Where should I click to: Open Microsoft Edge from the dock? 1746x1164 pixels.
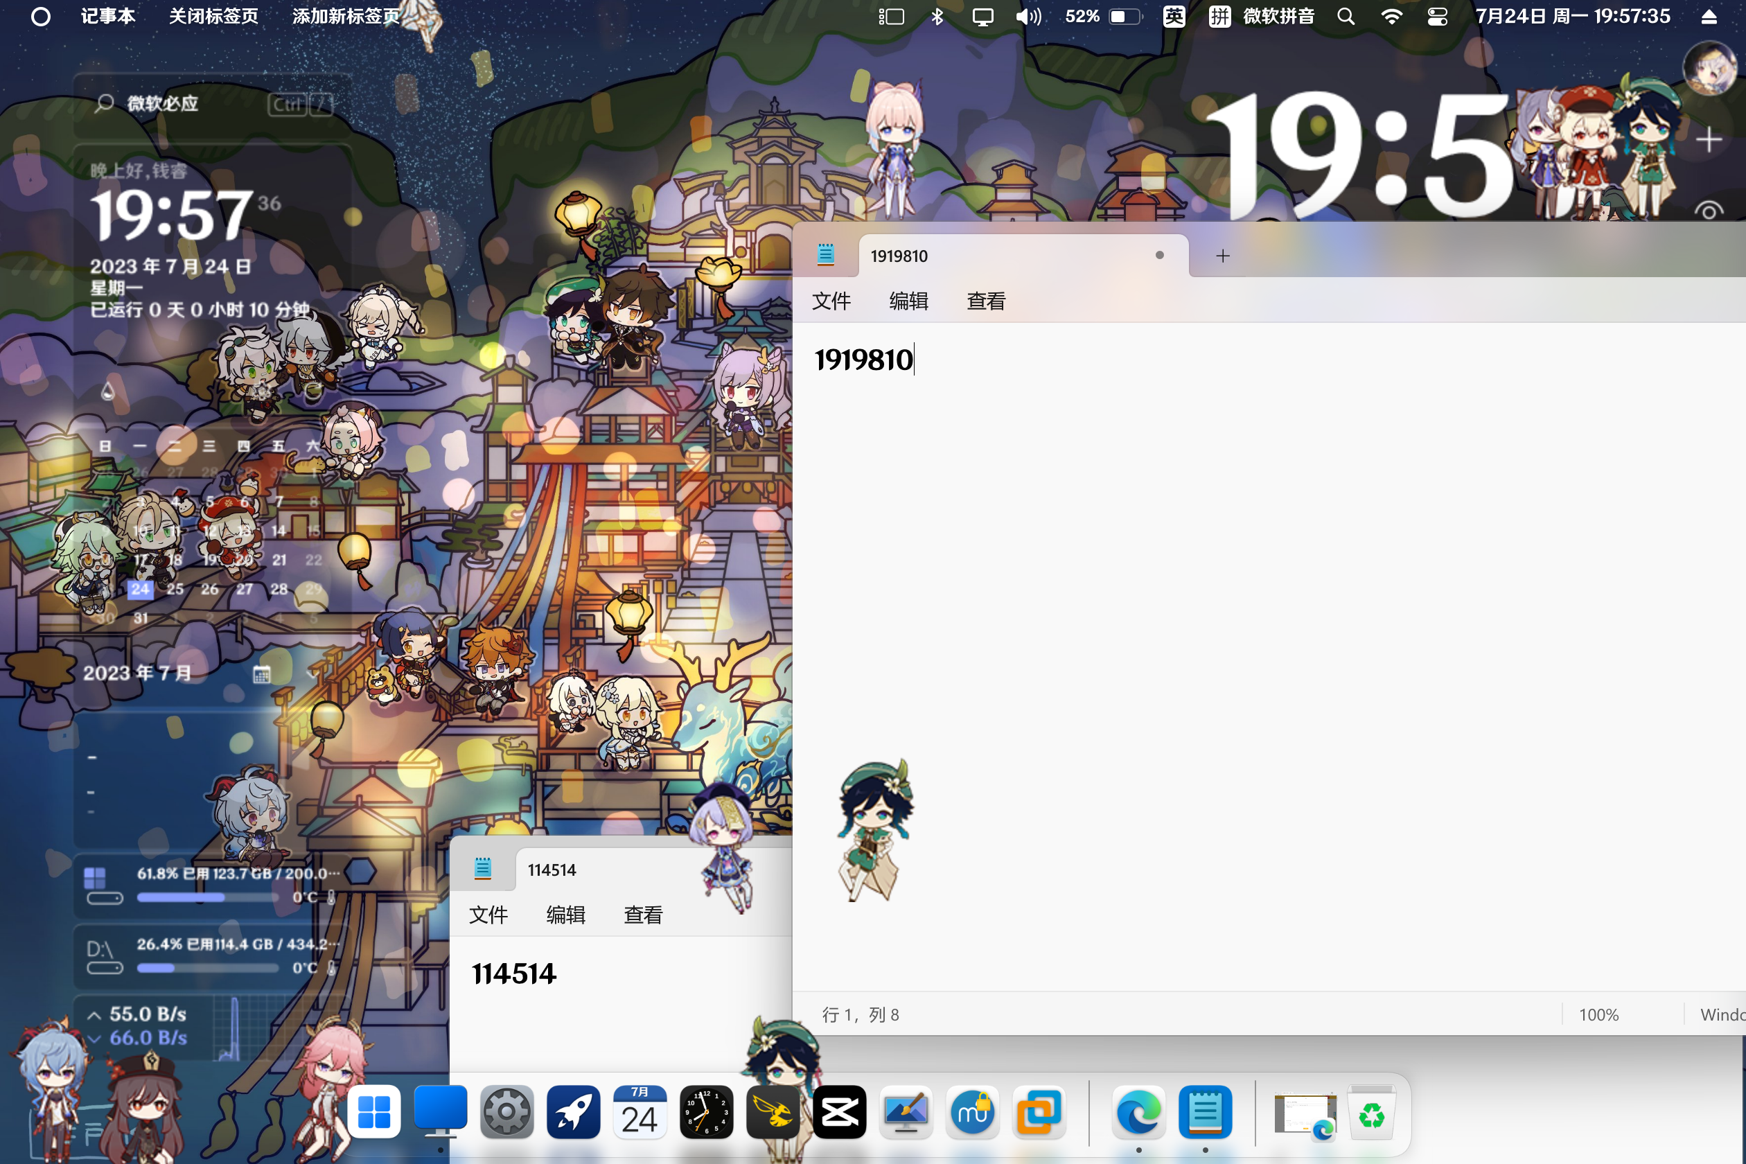1139,1111
